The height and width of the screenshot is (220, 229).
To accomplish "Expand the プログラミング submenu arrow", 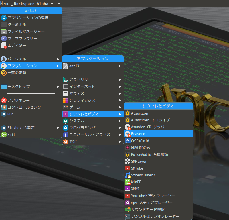I will (x=120, y=128).
